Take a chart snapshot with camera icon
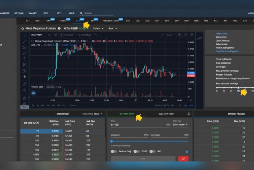The width and height of the screenshot is (254, 170). [192, 35]
